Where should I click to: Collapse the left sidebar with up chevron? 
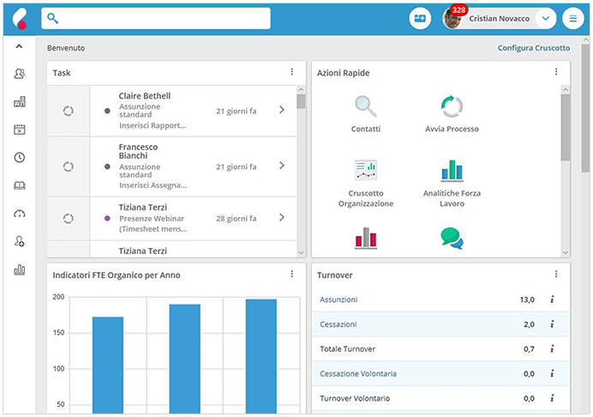click(19, 46)
